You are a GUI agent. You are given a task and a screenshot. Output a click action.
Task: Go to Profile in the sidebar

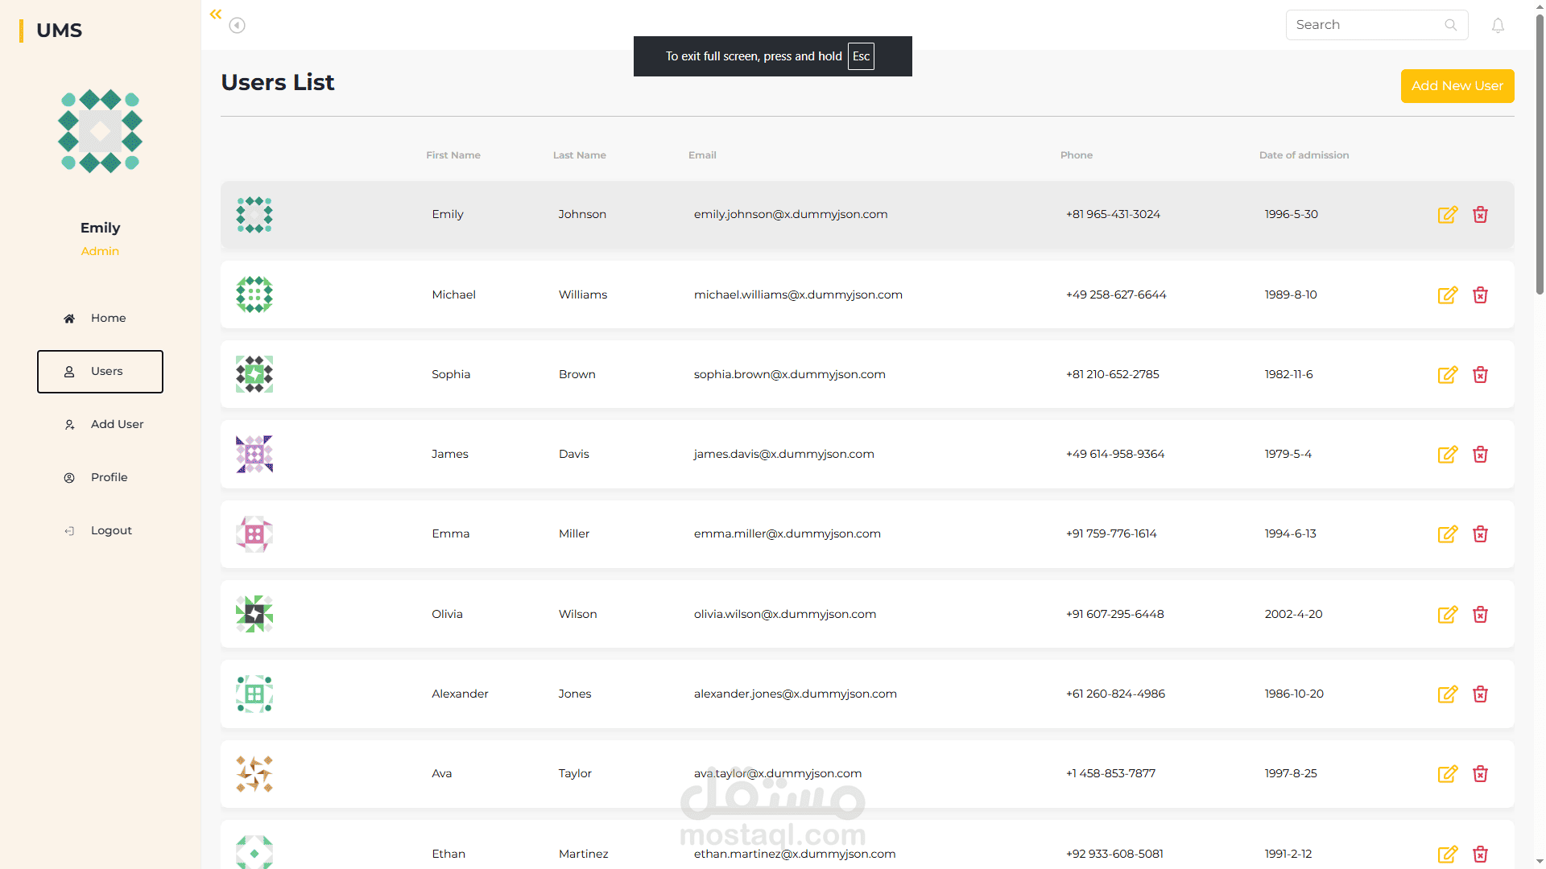click(100, 478)
